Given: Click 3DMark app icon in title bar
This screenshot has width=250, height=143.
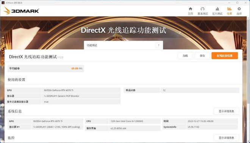Looking at the screenshot, I should click(3, 3).
